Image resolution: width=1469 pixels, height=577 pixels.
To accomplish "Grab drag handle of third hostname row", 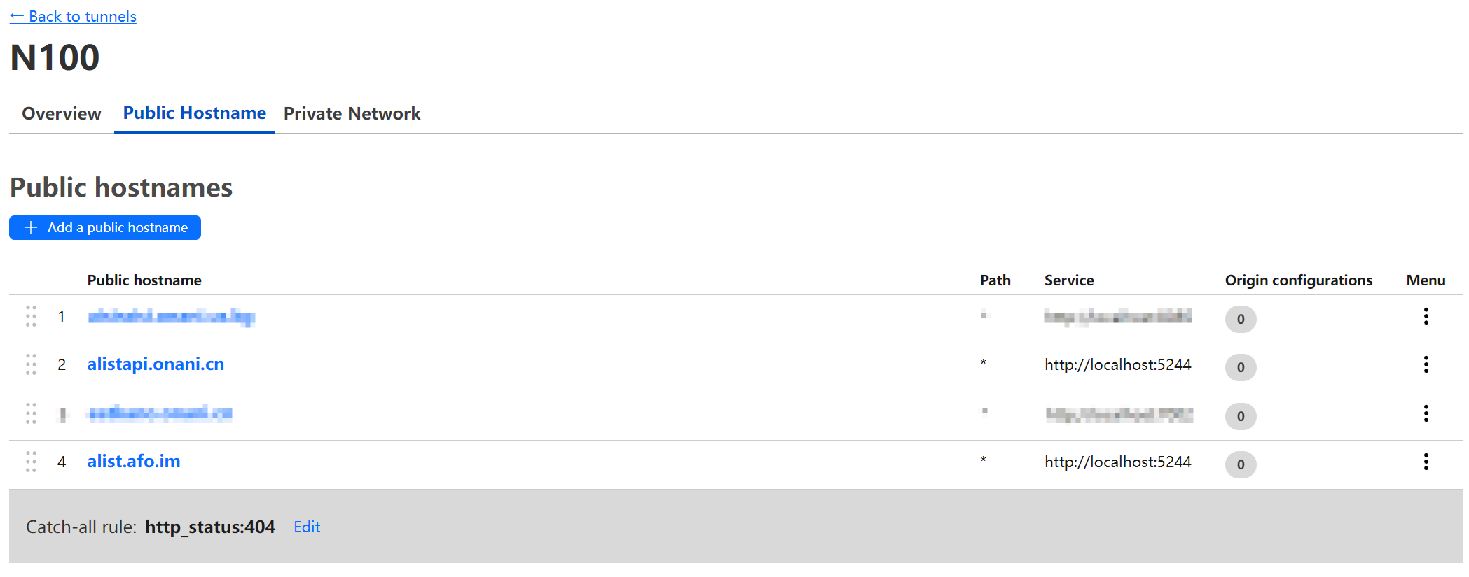I will pos(31,413).
